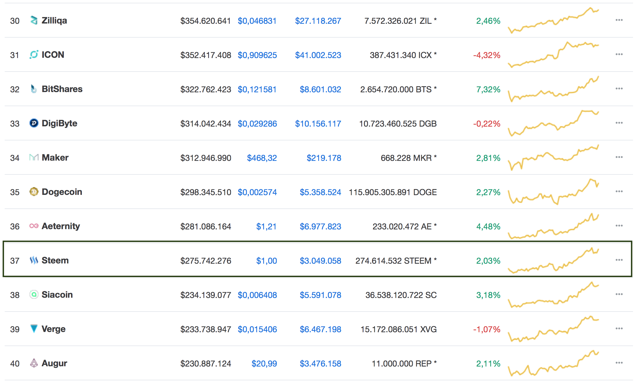
Task: Click the Zilliqa coin logo icon
Action: pyautogui.click(x=34, y=20)
